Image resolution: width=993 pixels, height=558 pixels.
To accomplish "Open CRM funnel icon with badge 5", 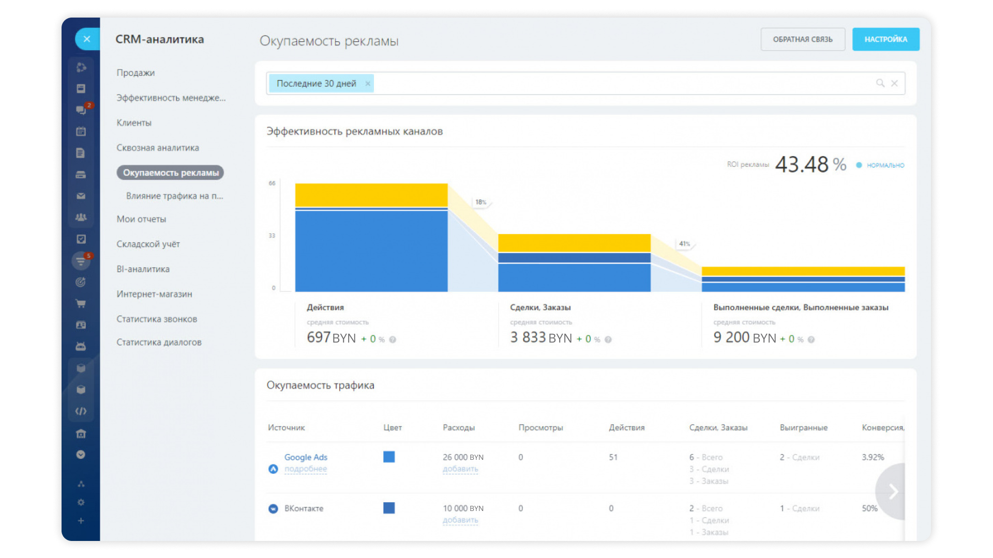I will tap(81, 261).
